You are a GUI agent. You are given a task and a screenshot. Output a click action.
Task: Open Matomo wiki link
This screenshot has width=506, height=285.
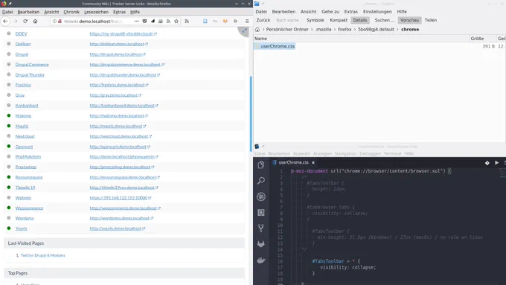pos(23,115)
